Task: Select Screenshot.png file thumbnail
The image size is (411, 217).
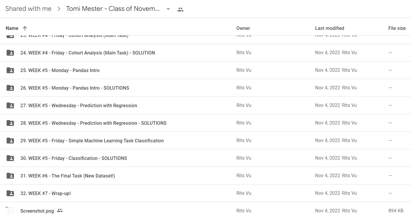Action: (x=10, y=211)
